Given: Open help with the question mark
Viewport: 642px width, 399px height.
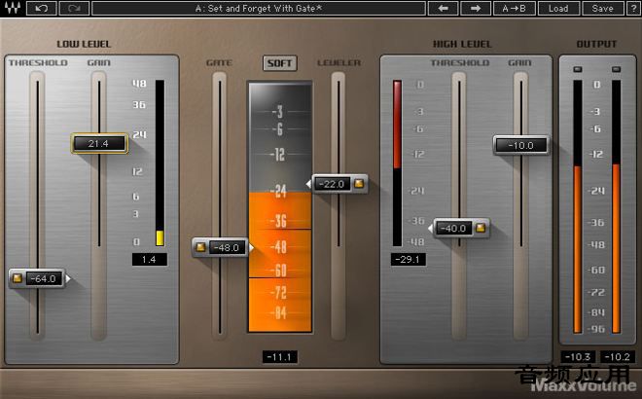Looking at the screenshot, I should [634, 8].
